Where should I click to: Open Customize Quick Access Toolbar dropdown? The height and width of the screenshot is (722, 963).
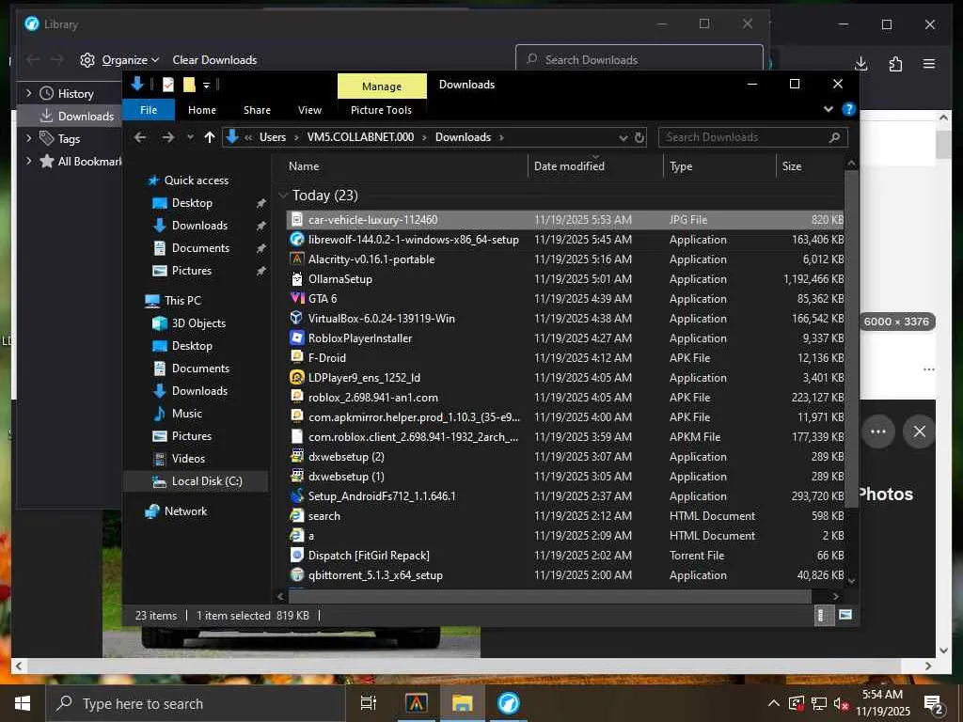click(x=206, y=86)
